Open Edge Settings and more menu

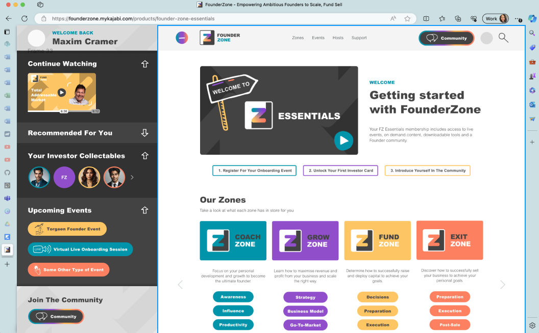(x=518, y=19)
